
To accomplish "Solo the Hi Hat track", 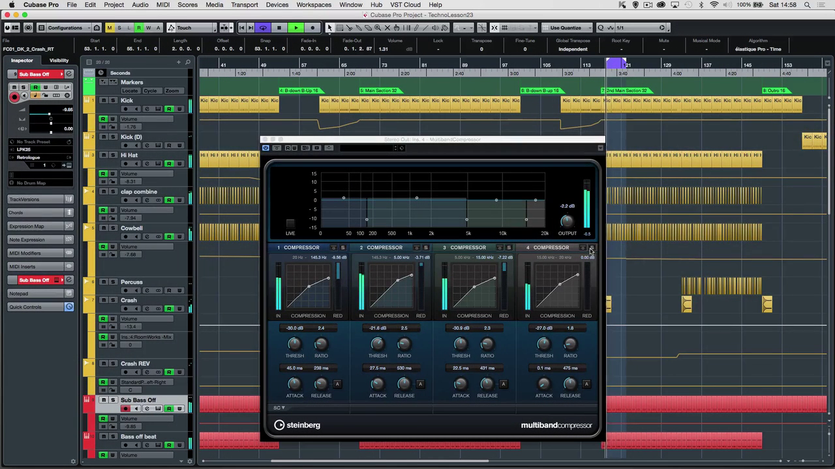I will pos(113,155).
